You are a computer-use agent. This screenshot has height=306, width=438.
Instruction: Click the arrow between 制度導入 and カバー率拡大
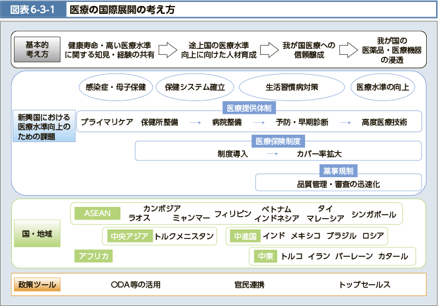coord(272,153)
